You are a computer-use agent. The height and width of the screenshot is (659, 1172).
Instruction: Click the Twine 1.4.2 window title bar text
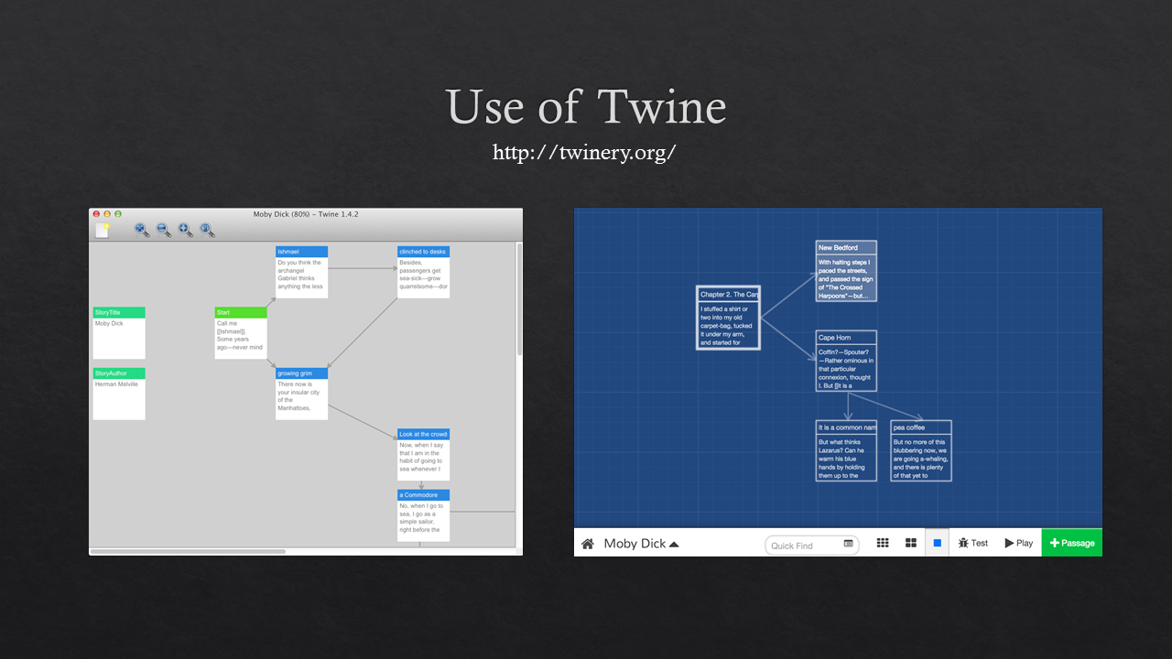click(x=306, y=214)
